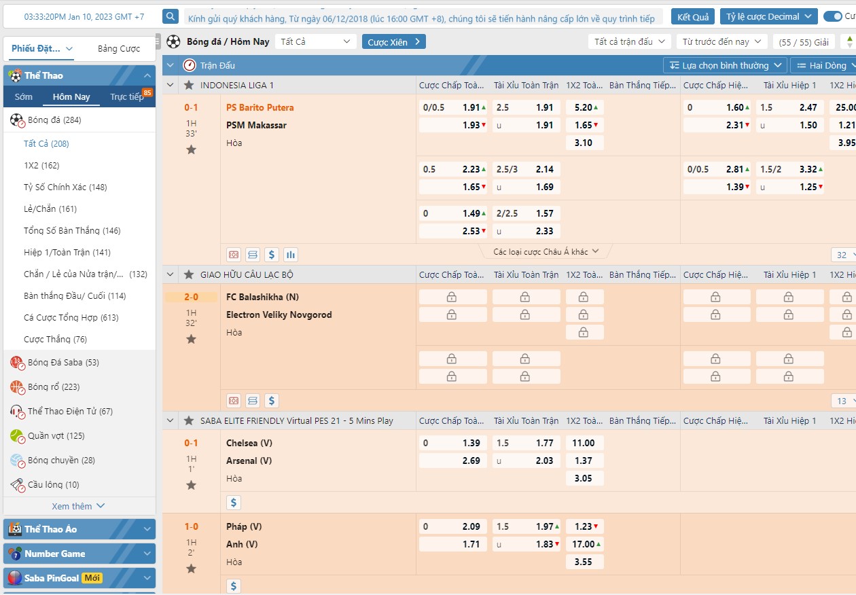
Task: Favorite the Pháp (V) vs Anh (V) match
Action: (x=191, y=569)
